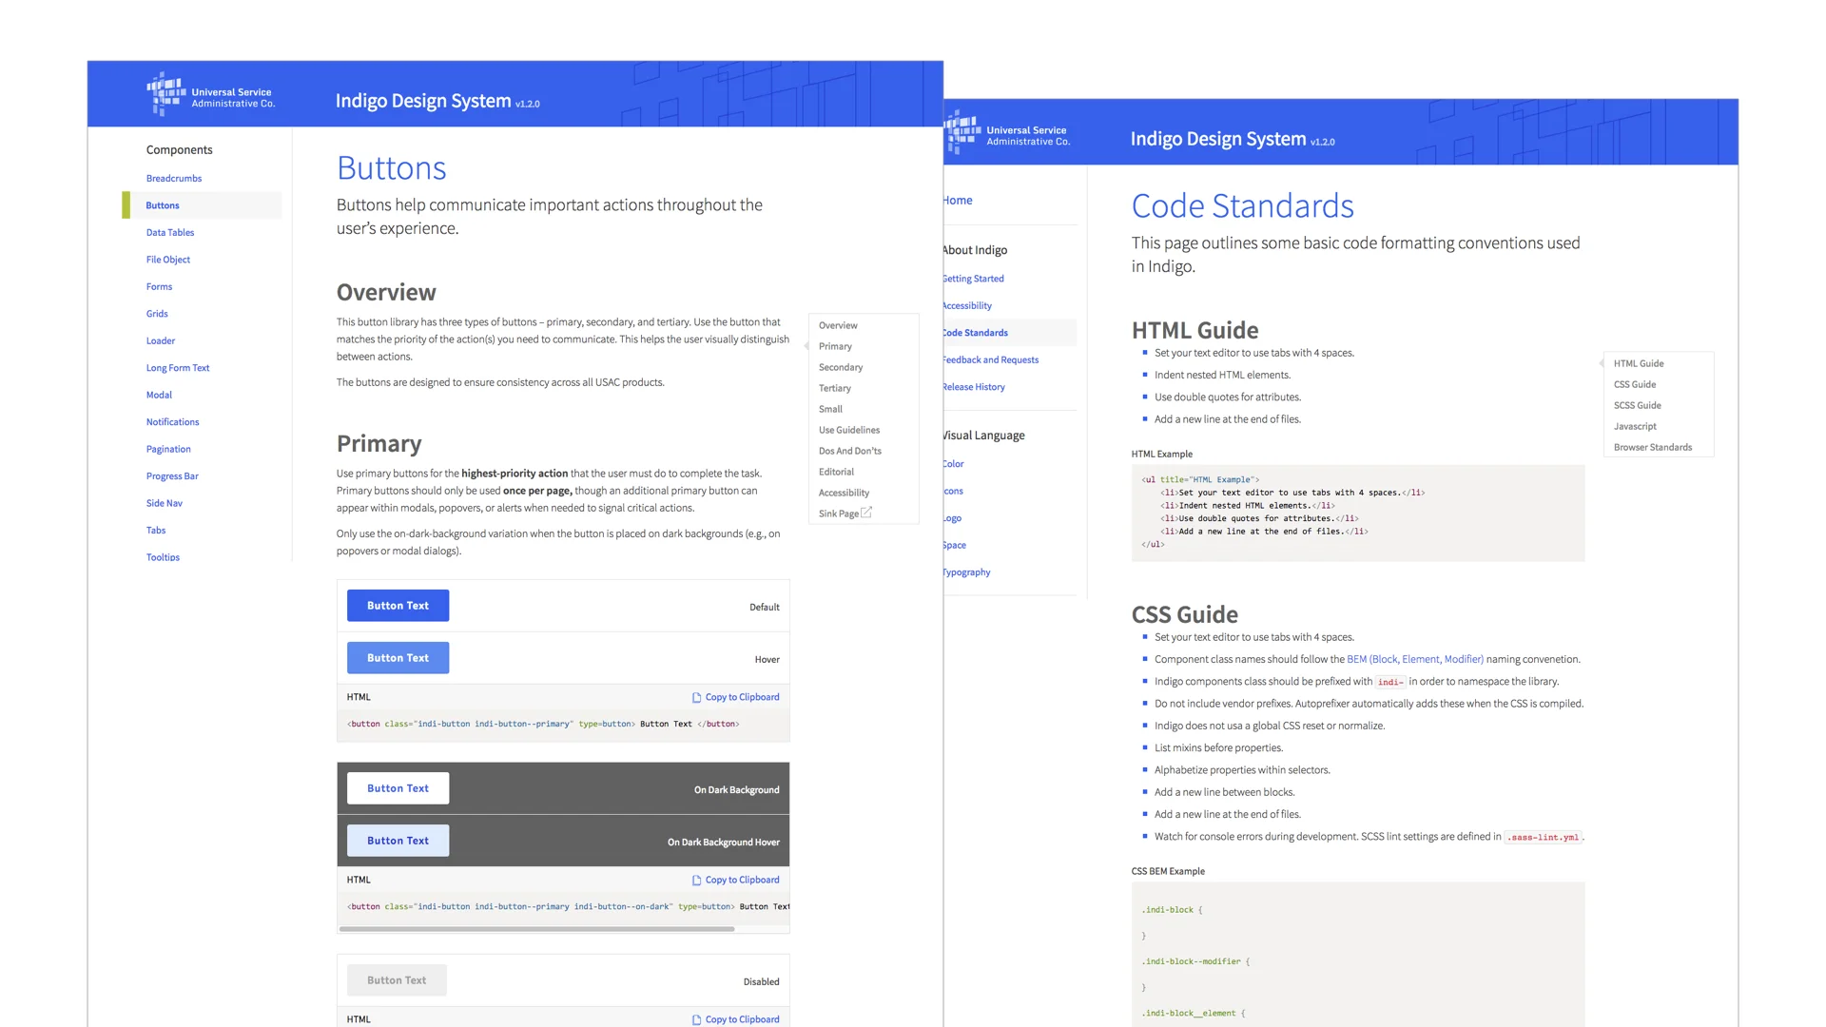Click the USAC logo in left header
1826x1027 pixels.
point(210,95)
